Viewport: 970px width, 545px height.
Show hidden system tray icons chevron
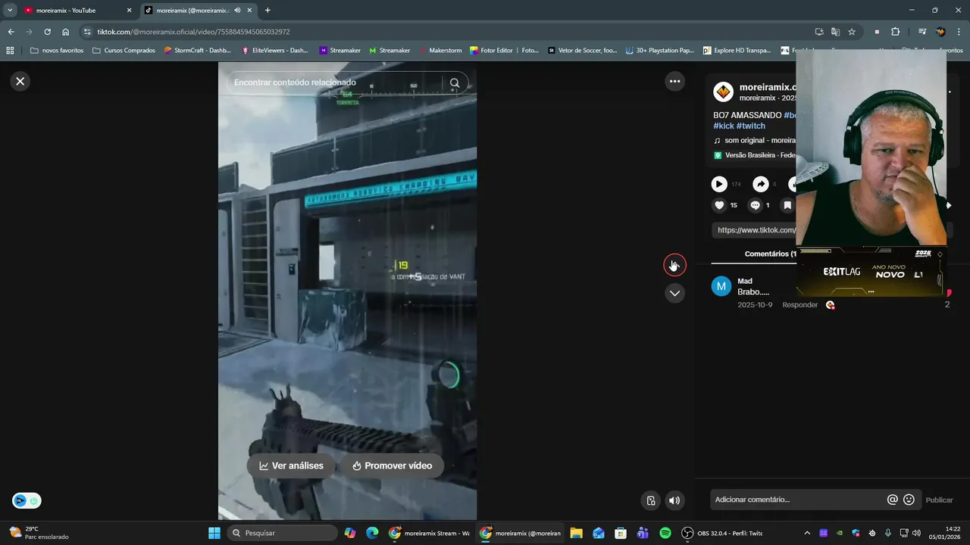point(806,533)
